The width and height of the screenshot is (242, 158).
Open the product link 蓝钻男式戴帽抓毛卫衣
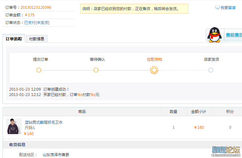44,122
